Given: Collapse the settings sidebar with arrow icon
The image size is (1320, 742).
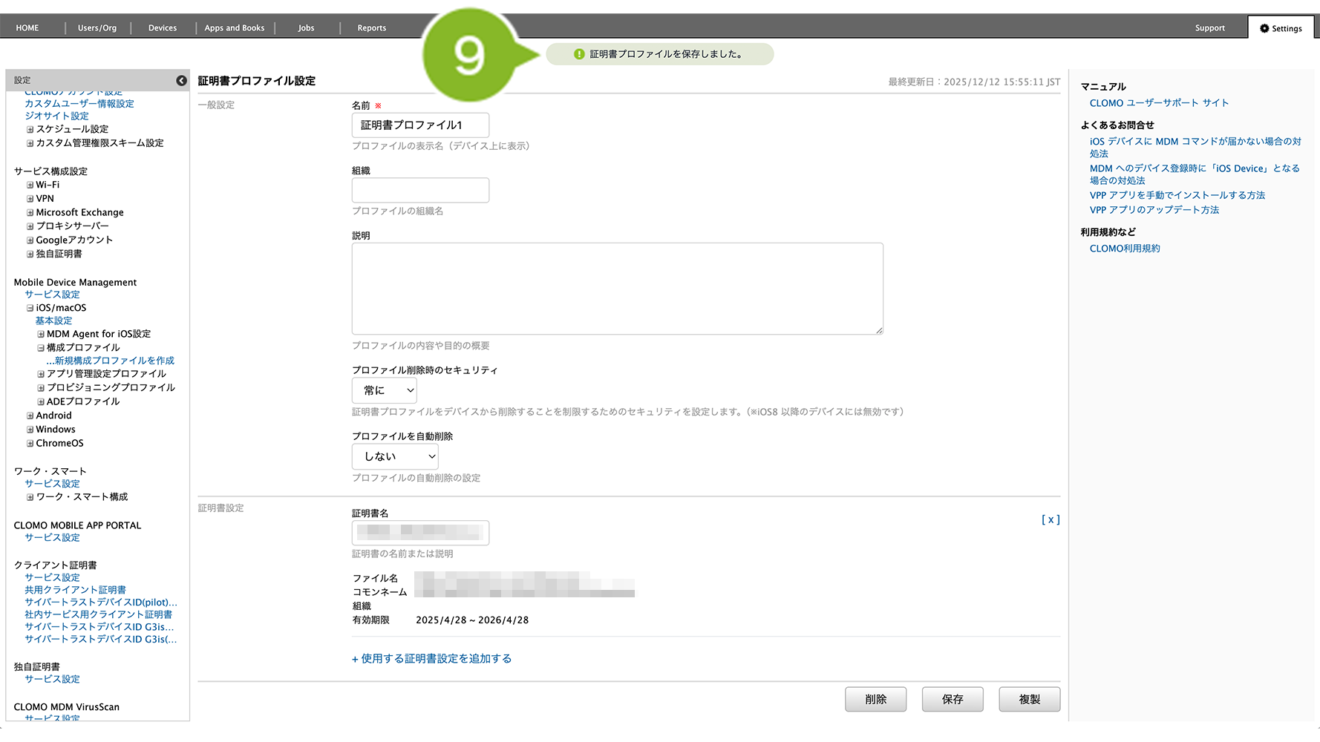Looking at the screenshot, I should click(181, 80).
